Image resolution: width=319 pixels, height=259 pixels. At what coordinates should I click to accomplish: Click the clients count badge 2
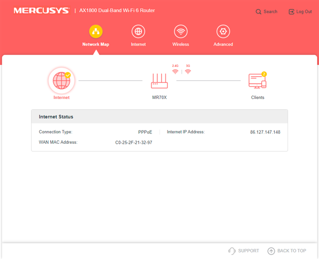264,74
